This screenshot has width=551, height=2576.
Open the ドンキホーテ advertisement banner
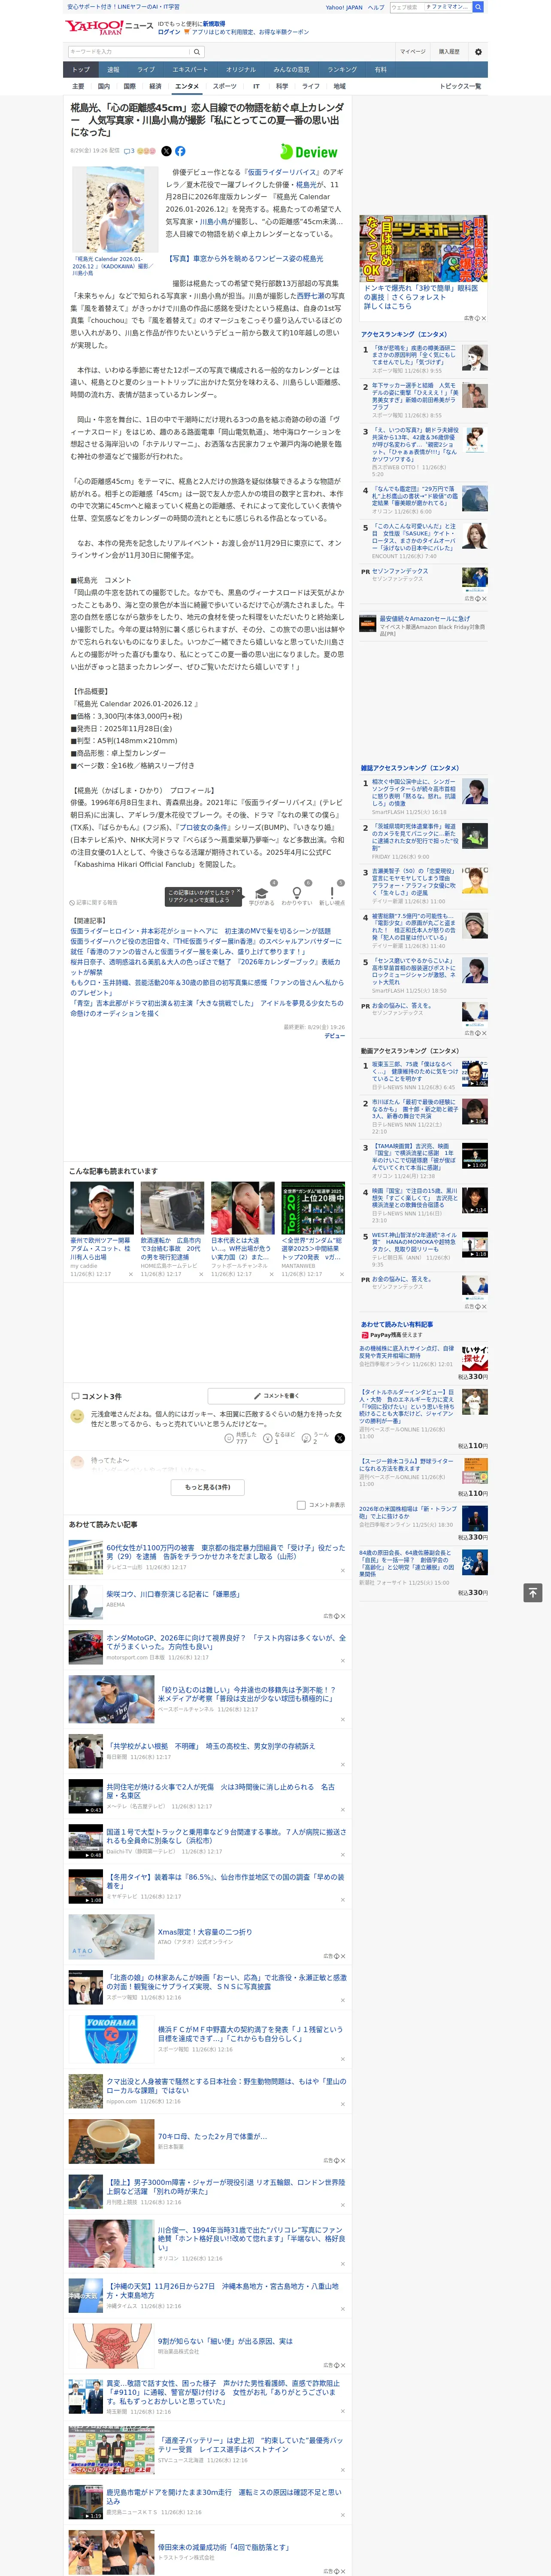pos(424,248)
